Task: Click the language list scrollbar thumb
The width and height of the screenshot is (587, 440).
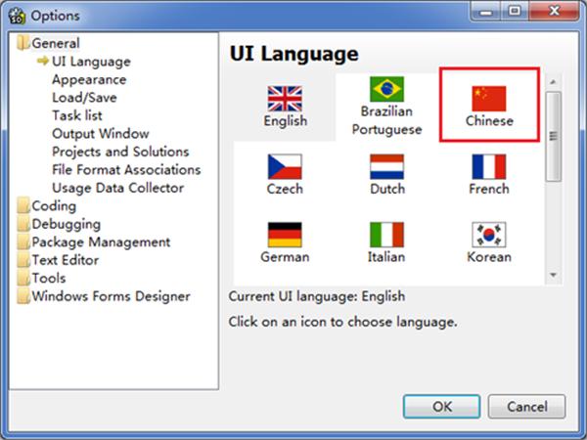Action: click(554, 136)
